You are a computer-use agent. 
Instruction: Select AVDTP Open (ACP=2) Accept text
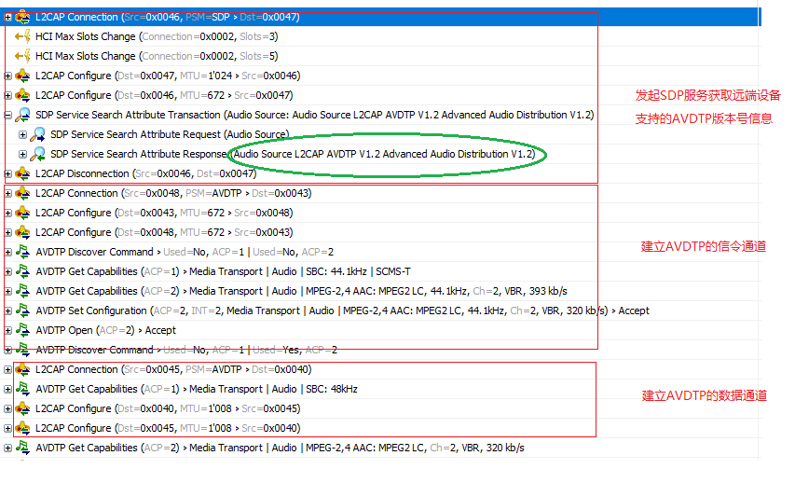coord(105,330)
